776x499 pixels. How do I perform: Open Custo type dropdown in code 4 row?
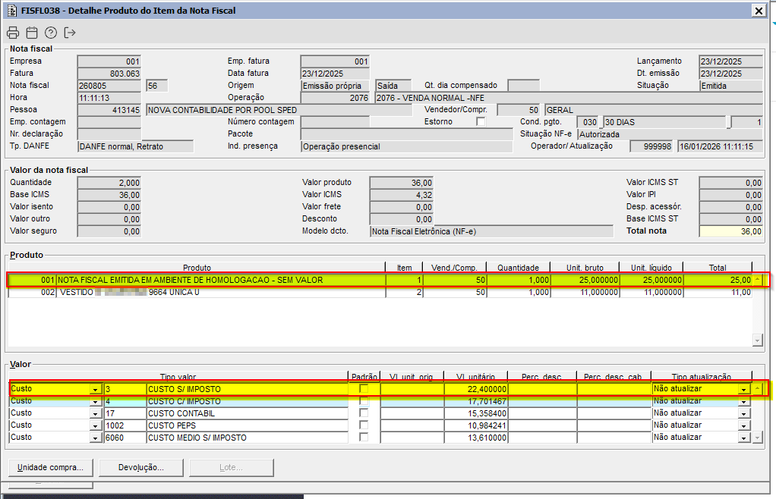(x=96, y=401)
